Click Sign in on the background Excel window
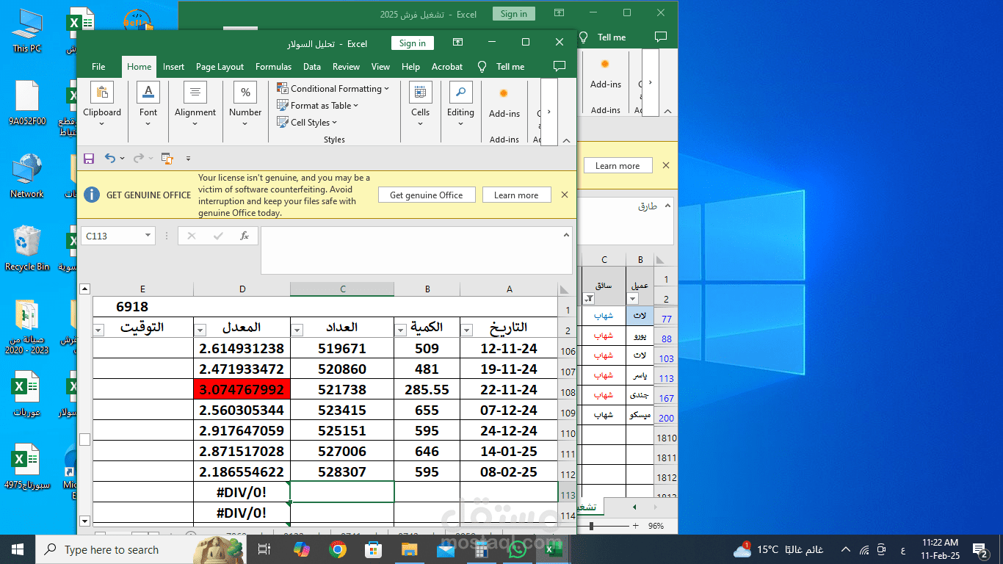Image resolution: width=1003 pixels, height=564 pixels. (x=514, y=14)
